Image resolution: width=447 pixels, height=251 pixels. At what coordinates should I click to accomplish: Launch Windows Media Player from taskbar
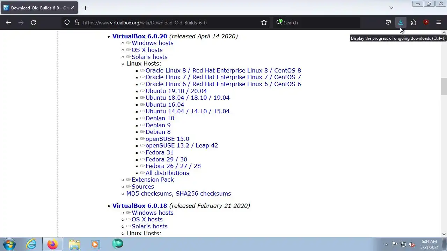(x=95, y=244)
